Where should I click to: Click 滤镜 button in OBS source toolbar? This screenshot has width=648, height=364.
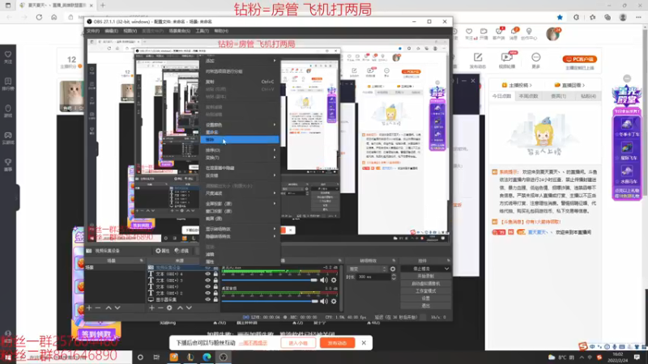point(181,251)
